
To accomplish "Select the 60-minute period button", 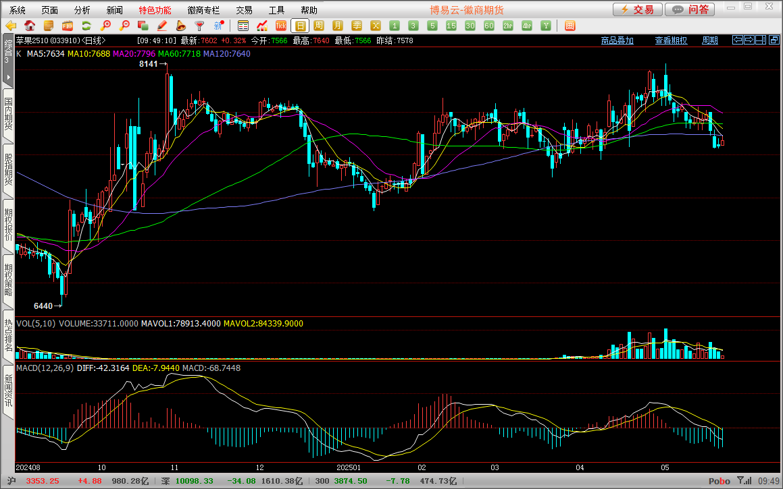I will (x=489, y=26).
